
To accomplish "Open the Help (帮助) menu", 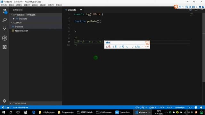I will [x=59, y=5].
